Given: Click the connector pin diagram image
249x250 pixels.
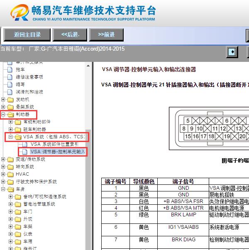Looking at the screenshot, I should click(209, 128).
